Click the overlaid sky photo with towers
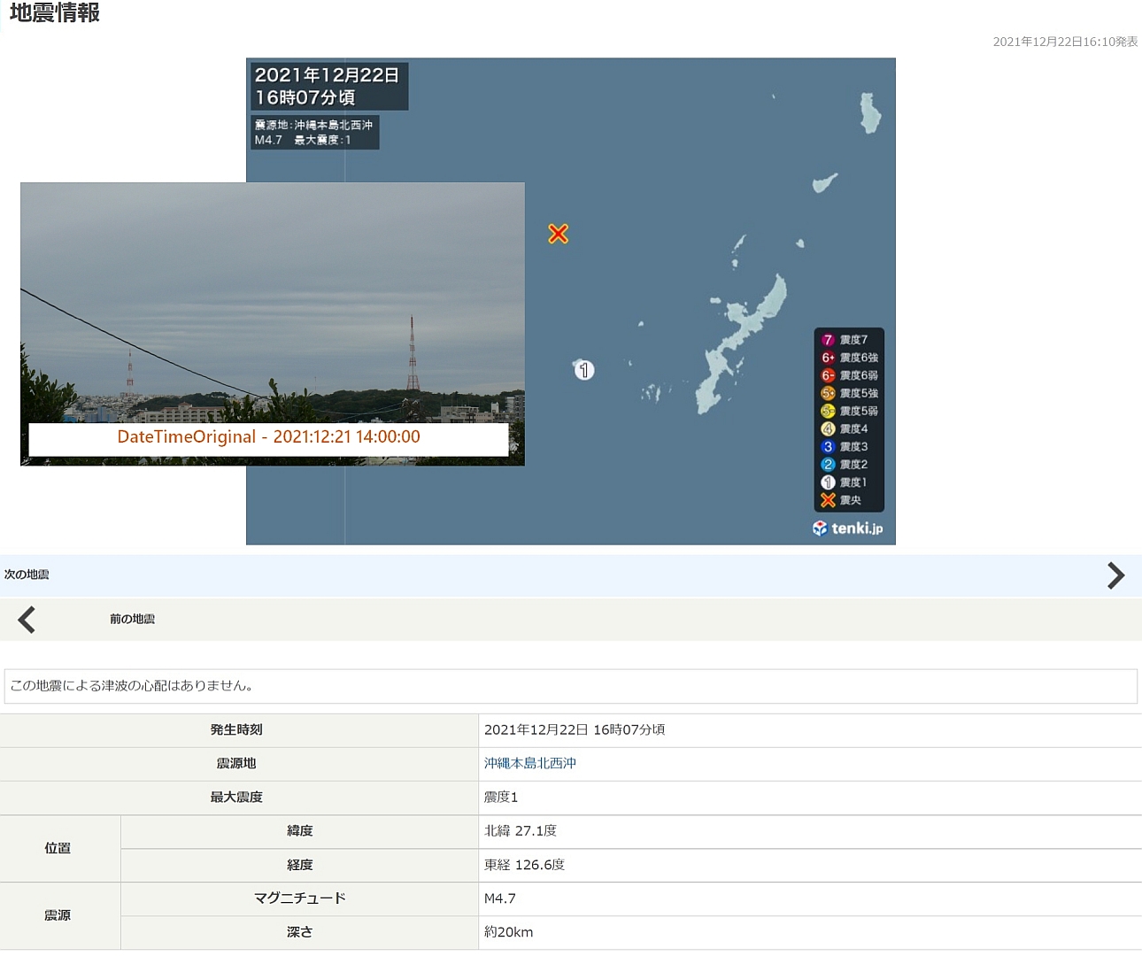 (272, 292)
